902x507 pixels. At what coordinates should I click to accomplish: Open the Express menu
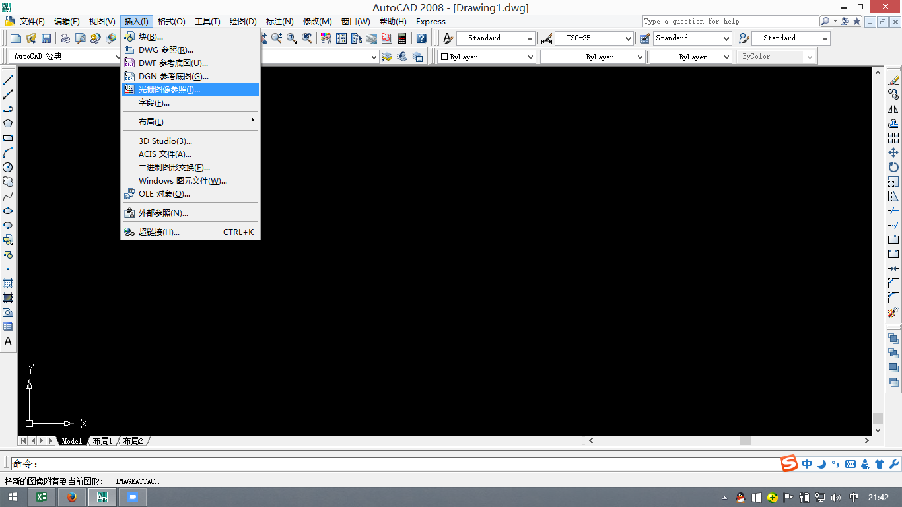point(431,22)
